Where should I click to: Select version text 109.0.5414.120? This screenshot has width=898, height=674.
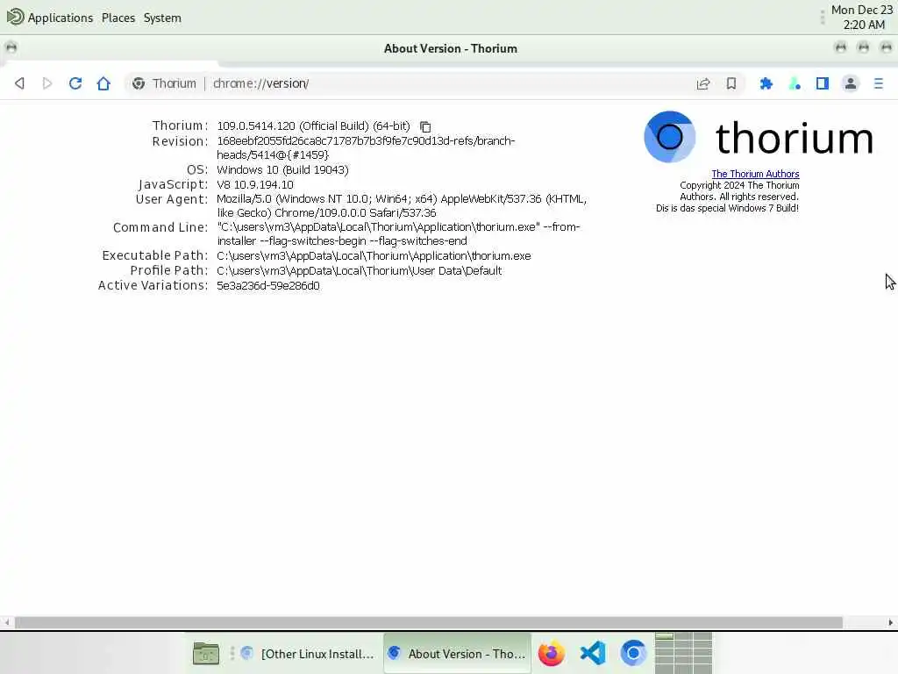[x=256, y=126]
